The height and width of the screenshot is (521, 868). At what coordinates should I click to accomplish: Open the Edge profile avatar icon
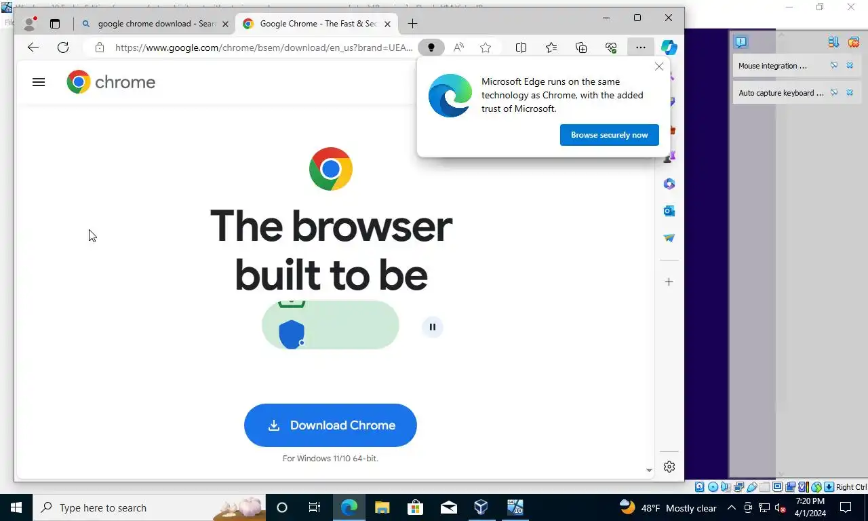[x=29, y=24]
